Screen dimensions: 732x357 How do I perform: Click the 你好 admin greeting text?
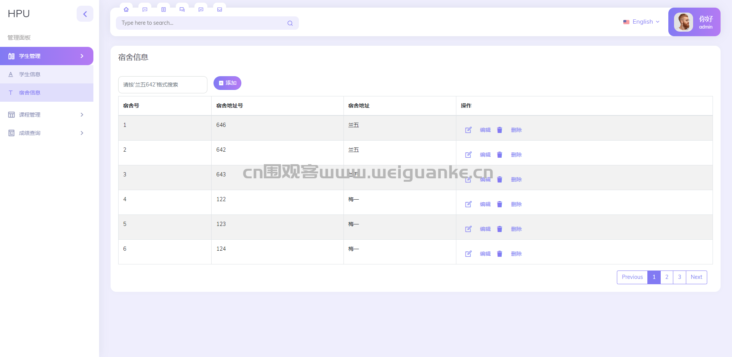[706, 19]
